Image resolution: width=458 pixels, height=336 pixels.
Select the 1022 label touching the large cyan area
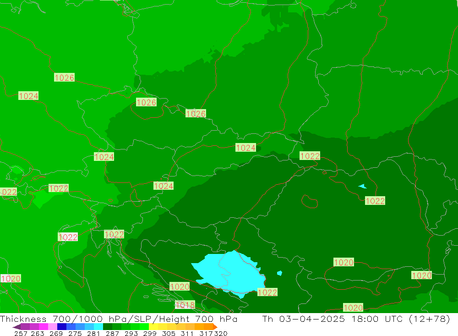click(x=267, y=292)
